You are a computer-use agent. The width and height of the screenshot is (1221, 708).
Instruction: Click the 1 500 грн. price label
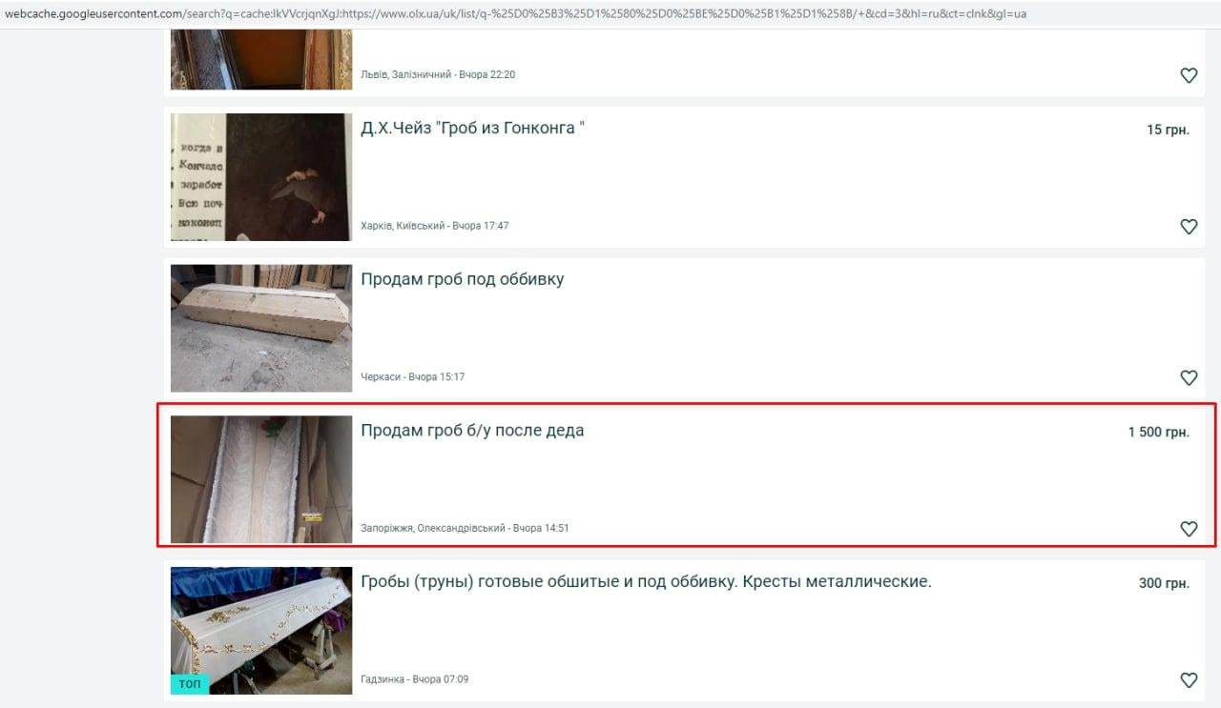tap(1159, 433)
